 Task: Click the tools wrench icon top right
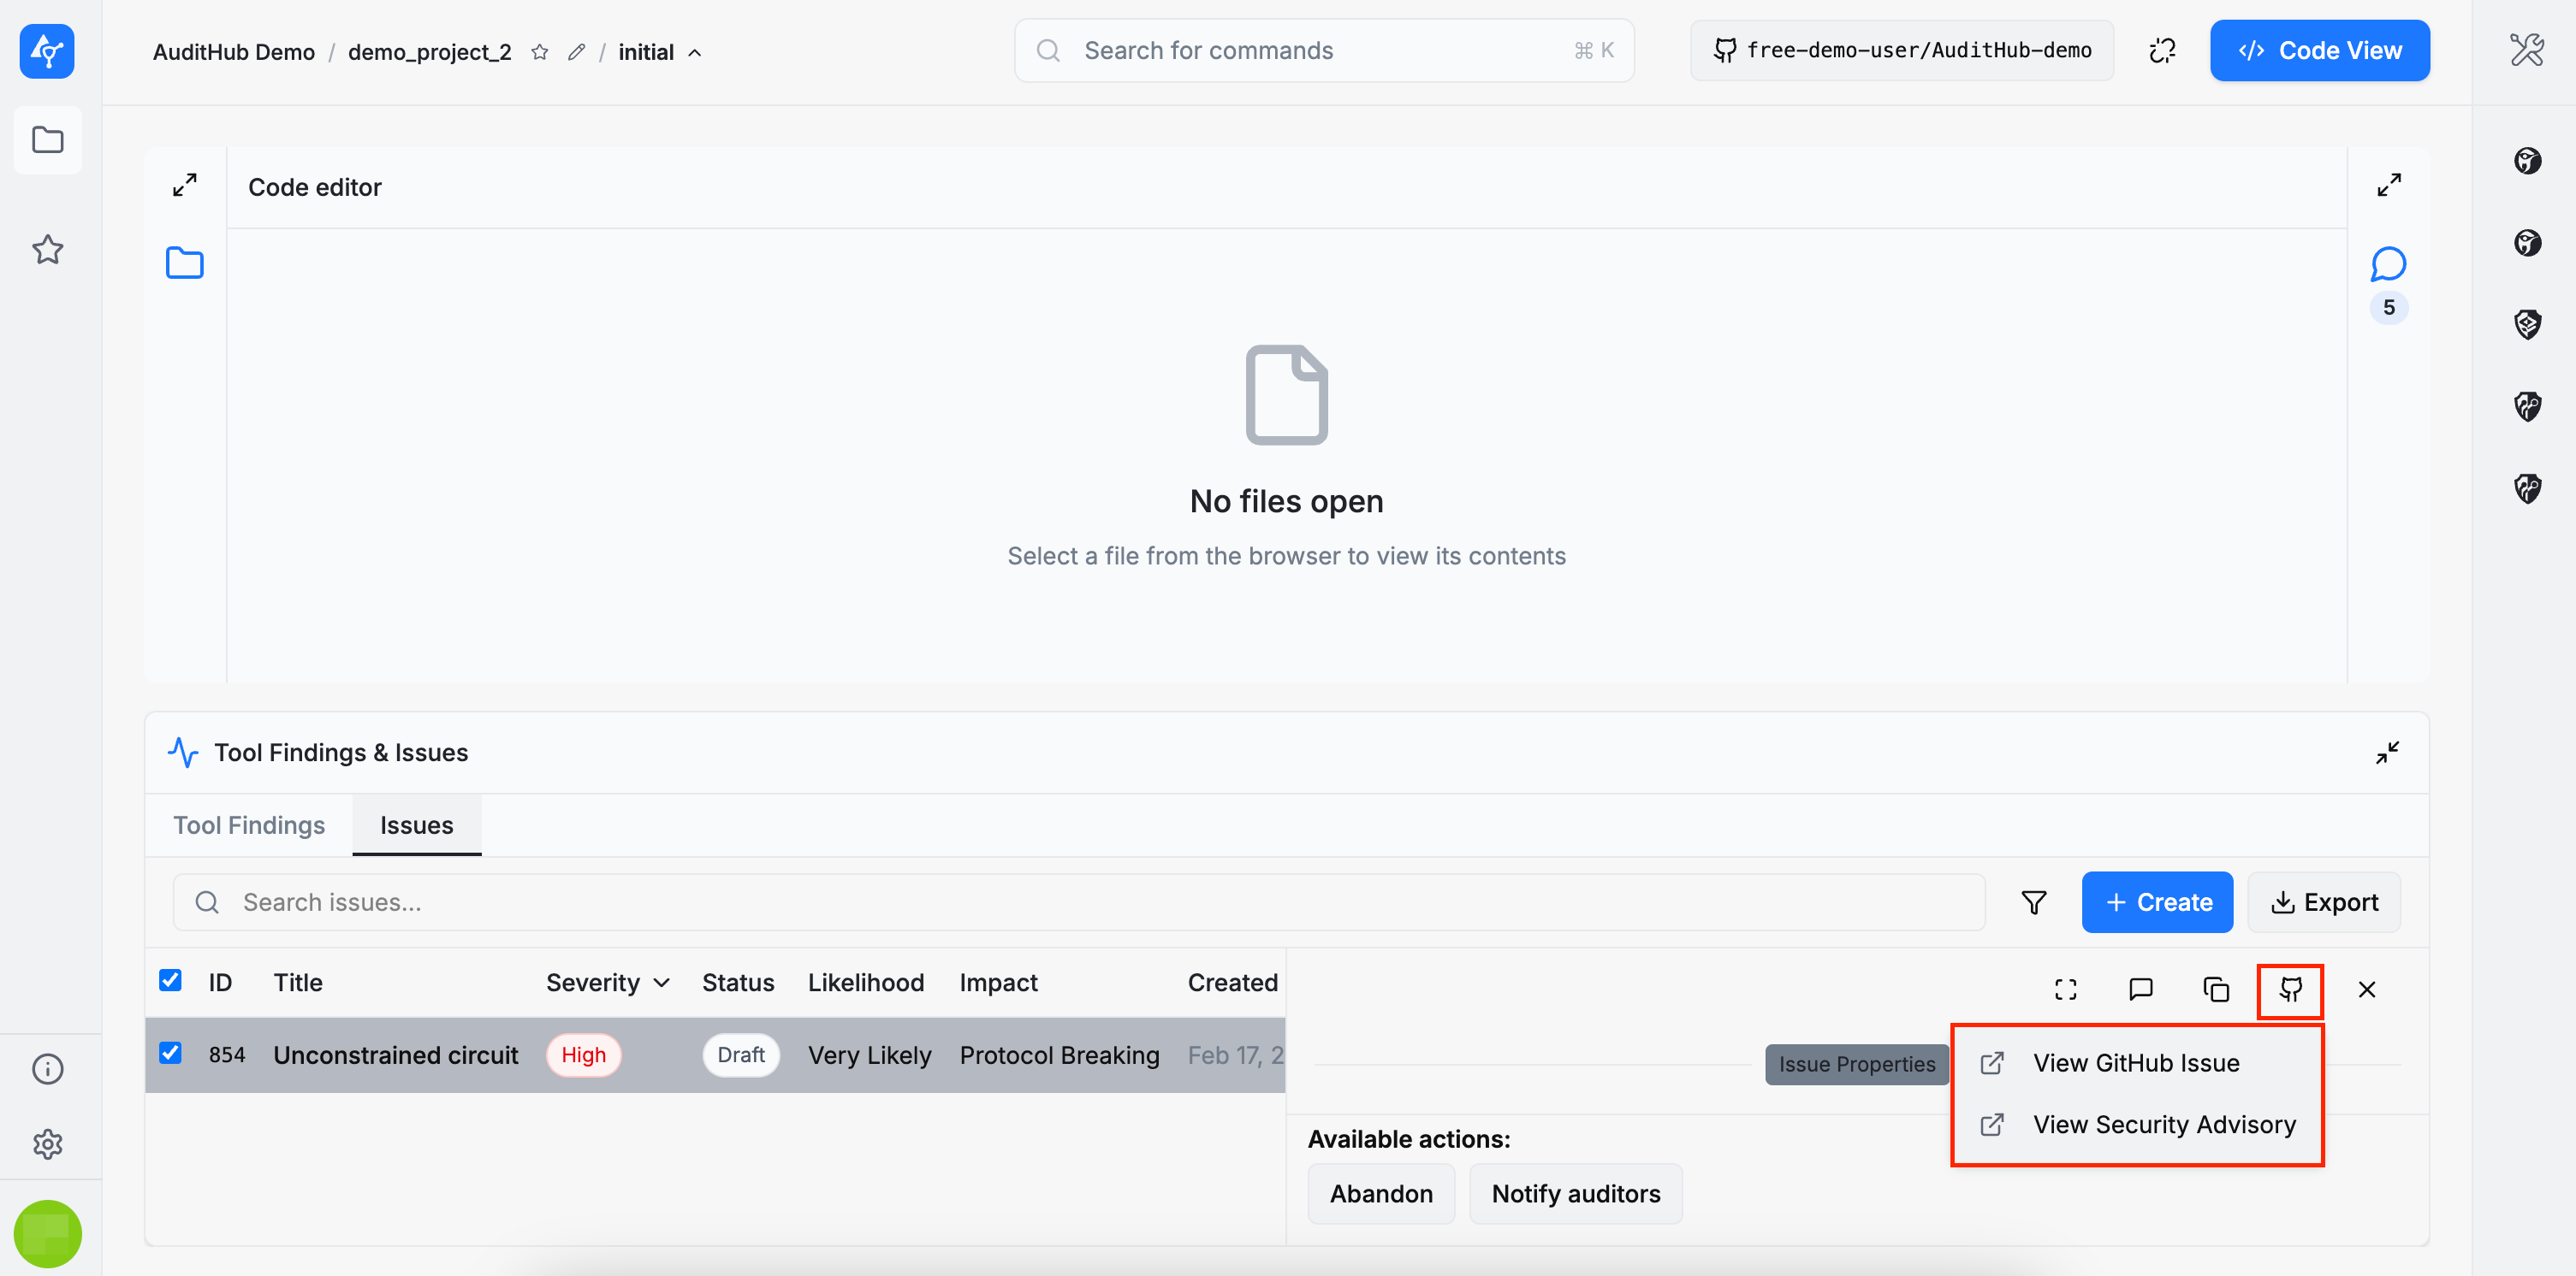click(2526, 50)
